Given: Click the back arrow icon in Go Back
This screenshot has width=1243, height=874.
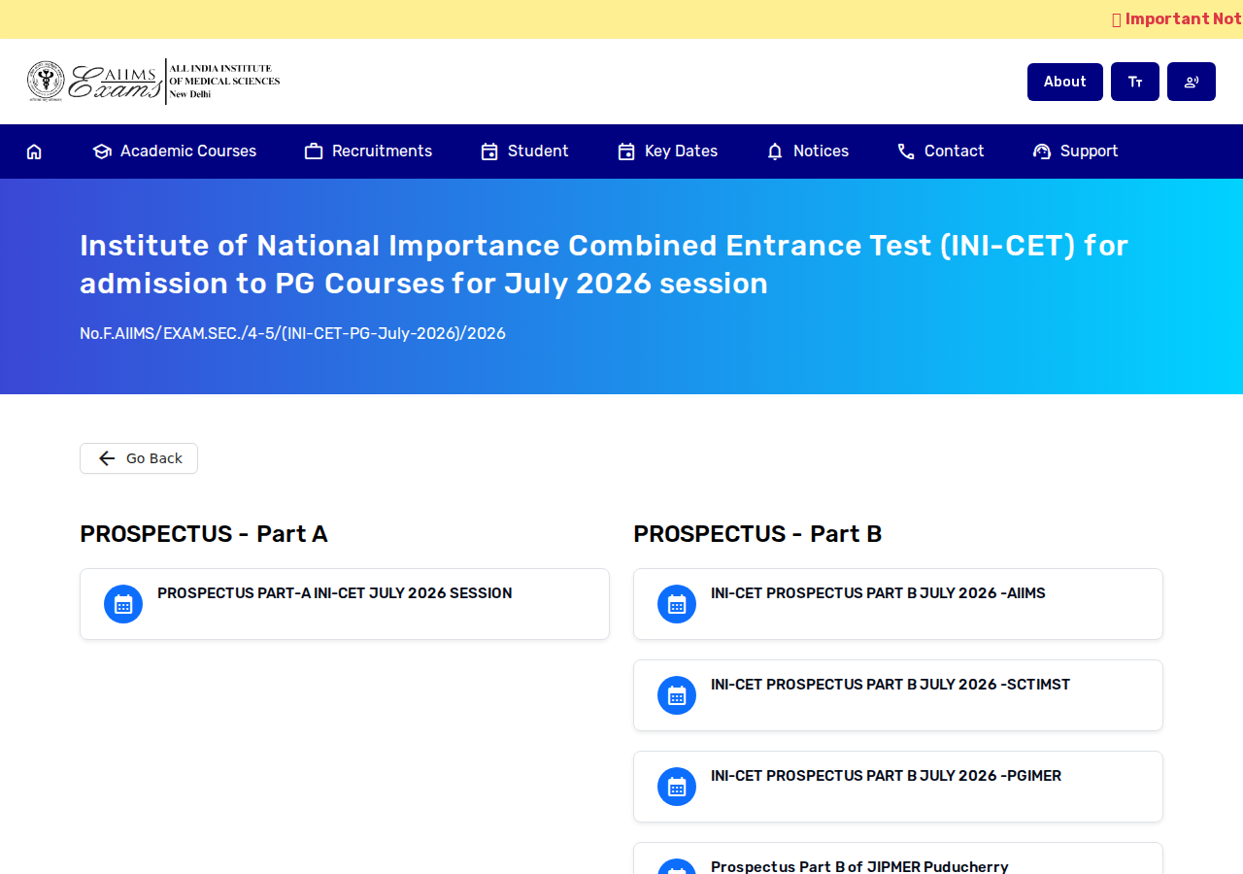Looking at the screenshot, I should (x=107, y=458).
